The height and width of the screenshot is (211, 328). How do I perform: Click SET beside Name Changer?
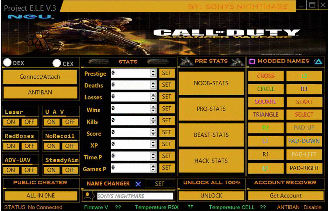(x=159, y=184)
